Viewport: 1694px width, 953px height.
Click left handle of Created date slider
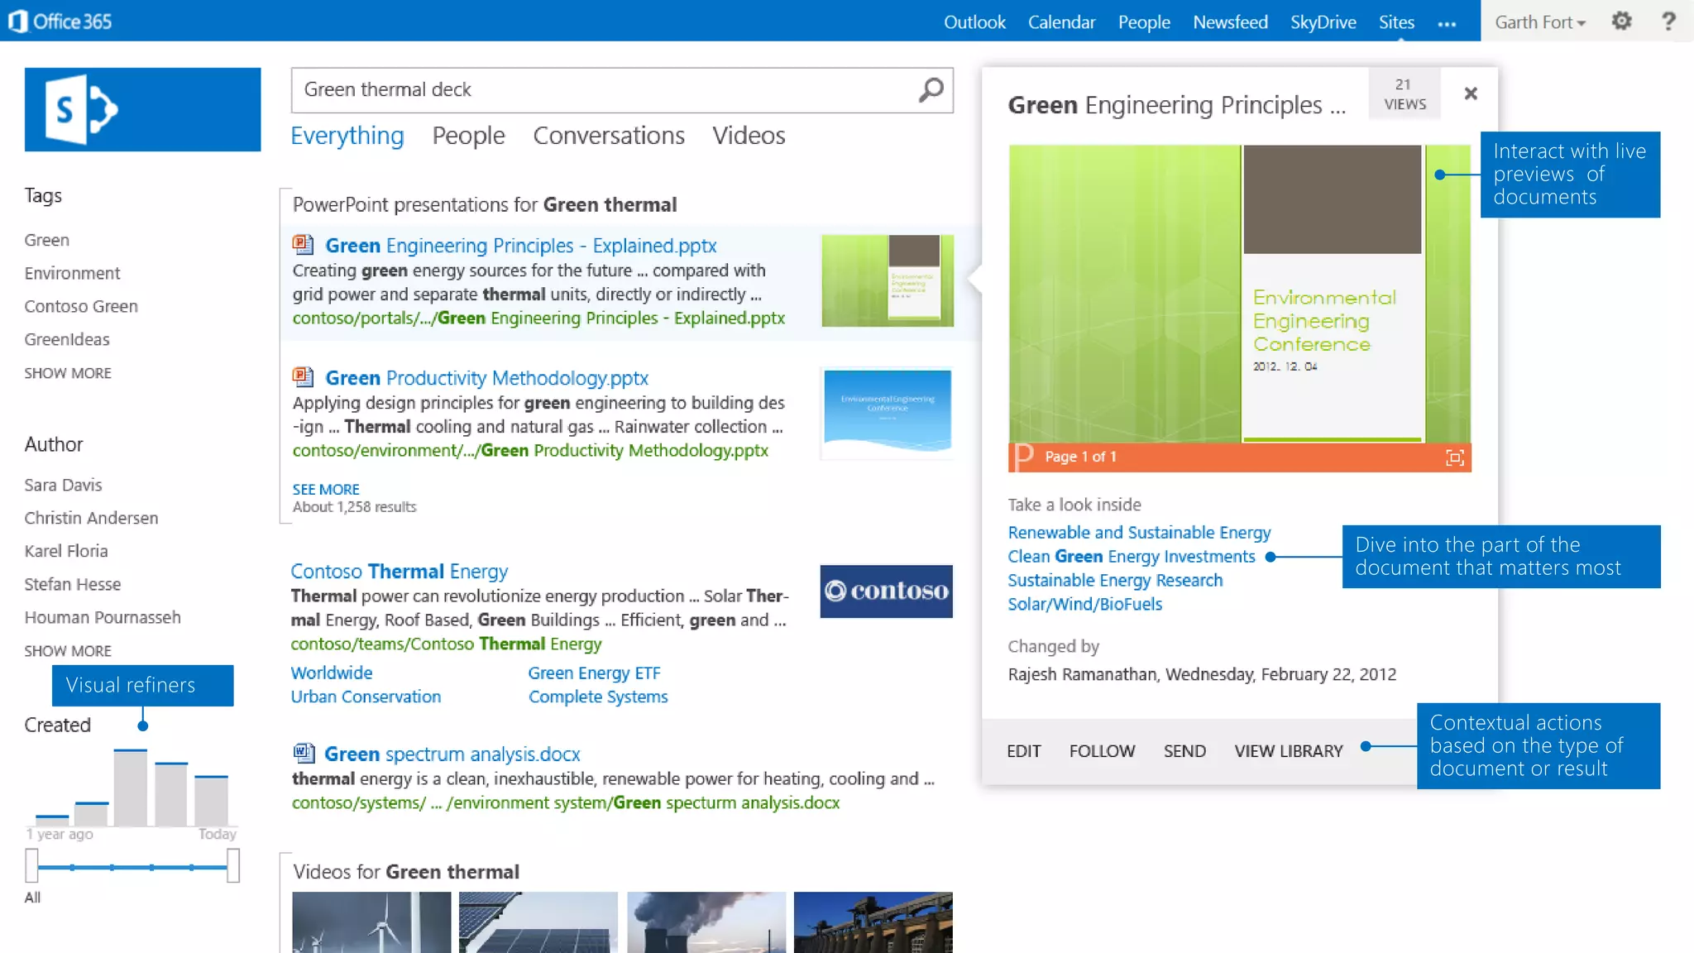(x=31, y=866)
